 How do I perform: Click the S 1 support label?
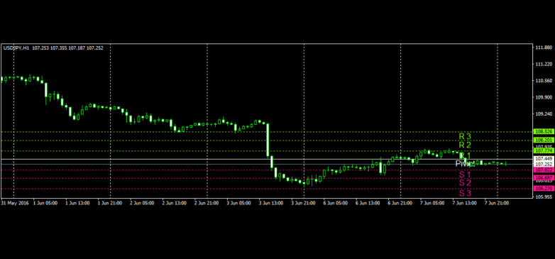point(465,175)
